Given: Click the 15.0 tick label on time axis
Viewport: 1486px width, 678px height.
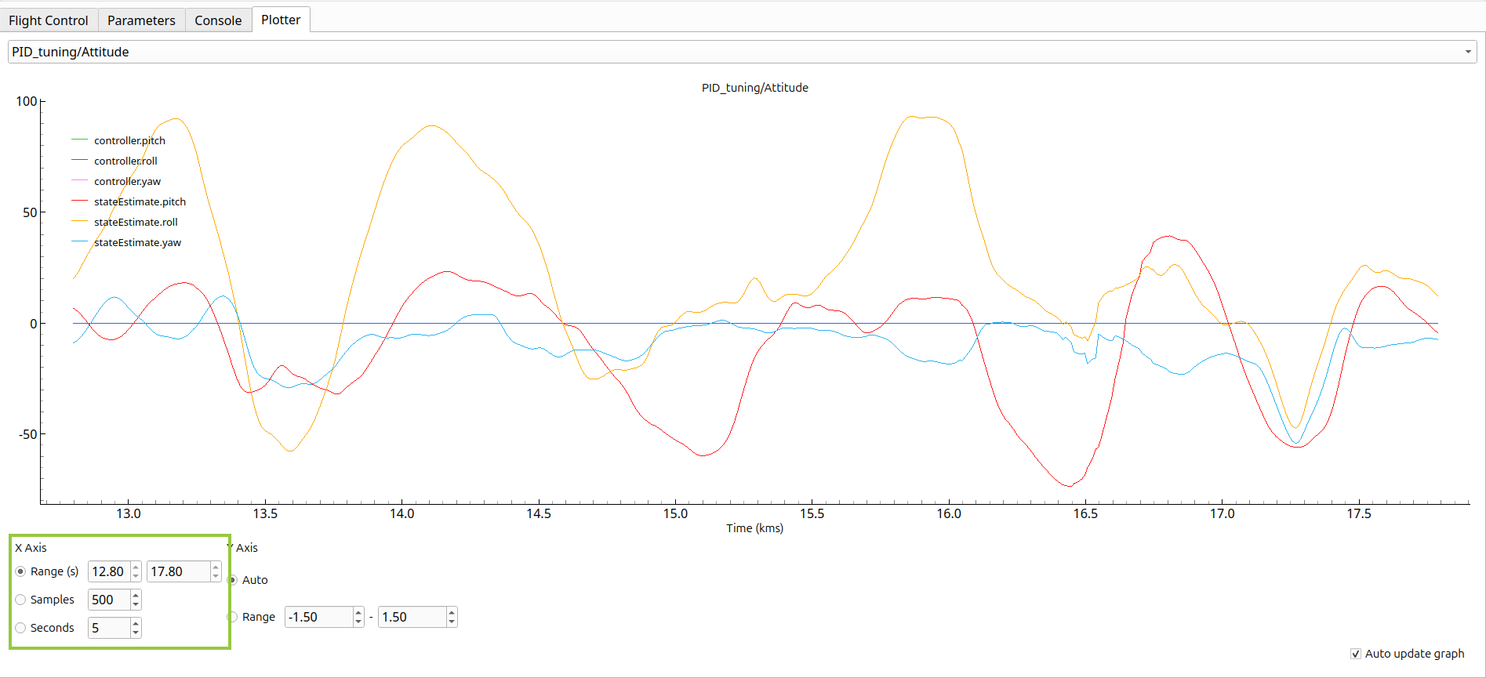Looking at the screenshot, I should (675, 513).
